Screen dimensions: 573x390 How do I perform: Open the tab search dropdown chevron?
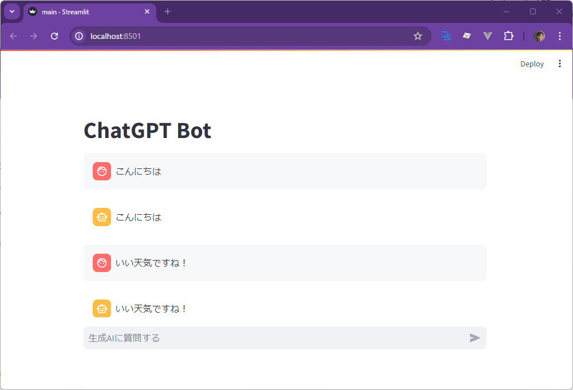click(x=12, y=11)
